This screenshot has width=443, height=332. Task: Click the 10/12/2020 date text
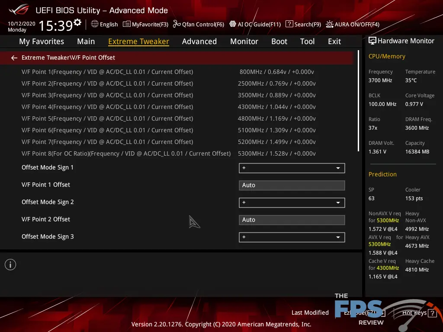22,24
